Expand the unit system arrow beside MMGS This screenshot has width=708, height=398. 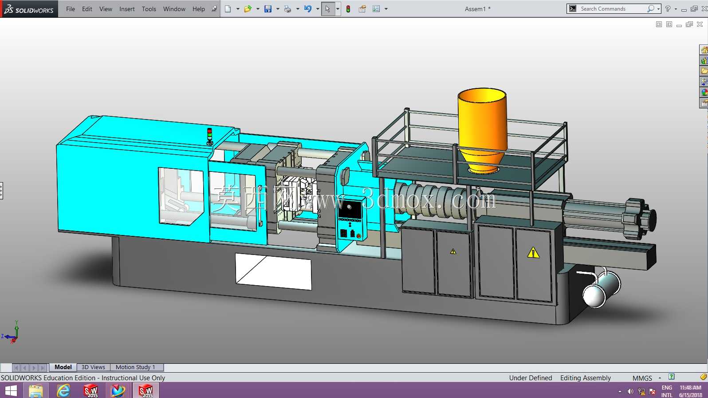[660, 378]
